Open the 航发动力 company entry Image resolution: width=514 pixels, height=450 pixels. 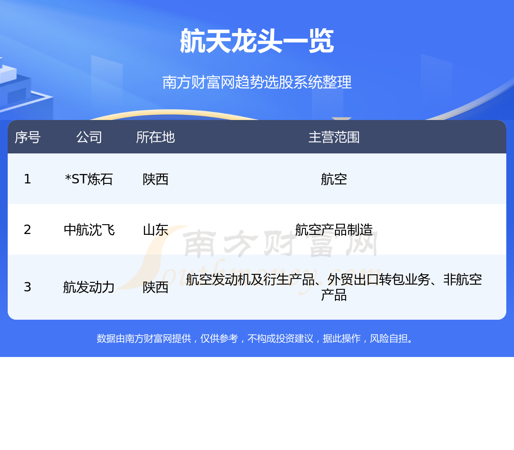[89, 287]
